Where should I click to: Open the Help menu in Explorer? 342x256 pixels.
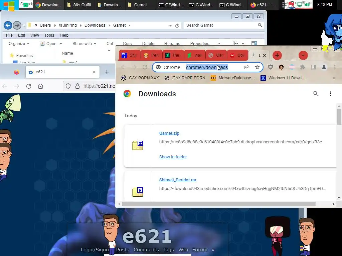64,35
